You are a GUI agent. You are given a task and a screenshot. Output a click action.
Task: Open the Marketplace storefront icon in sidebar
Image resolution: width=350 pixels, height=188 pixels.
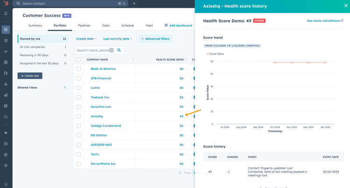[6, 154]
